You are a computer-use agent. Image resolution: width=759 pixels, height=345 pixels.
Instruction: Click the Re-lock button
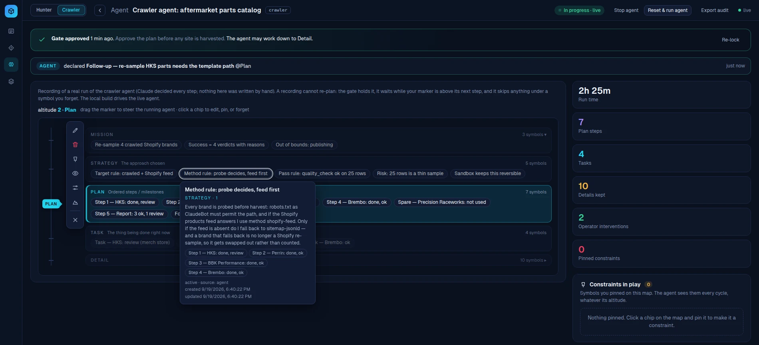pyautogui.click(x=730, y=40)
